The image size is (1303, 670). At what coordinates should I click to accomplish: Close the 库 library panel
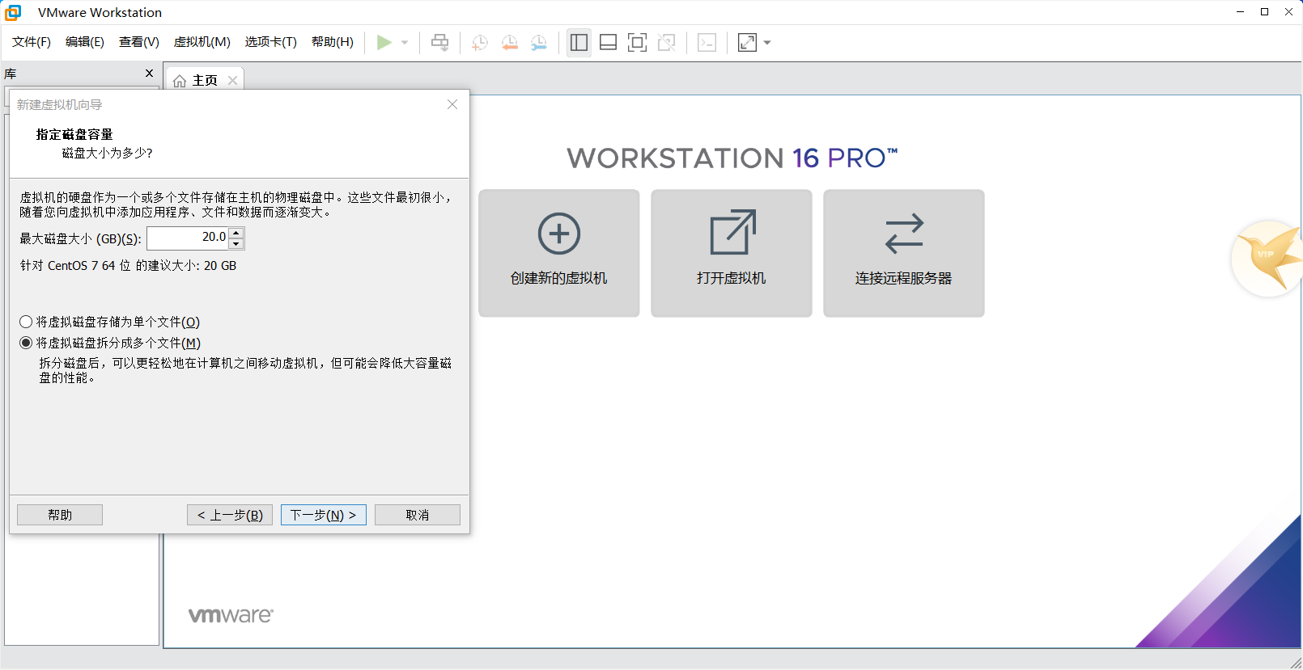pyautogui.click(x=149, y=74)
